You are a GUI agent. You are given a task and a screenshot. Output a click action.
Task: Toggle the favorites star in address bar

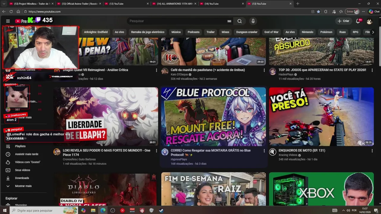click(318, 12)
